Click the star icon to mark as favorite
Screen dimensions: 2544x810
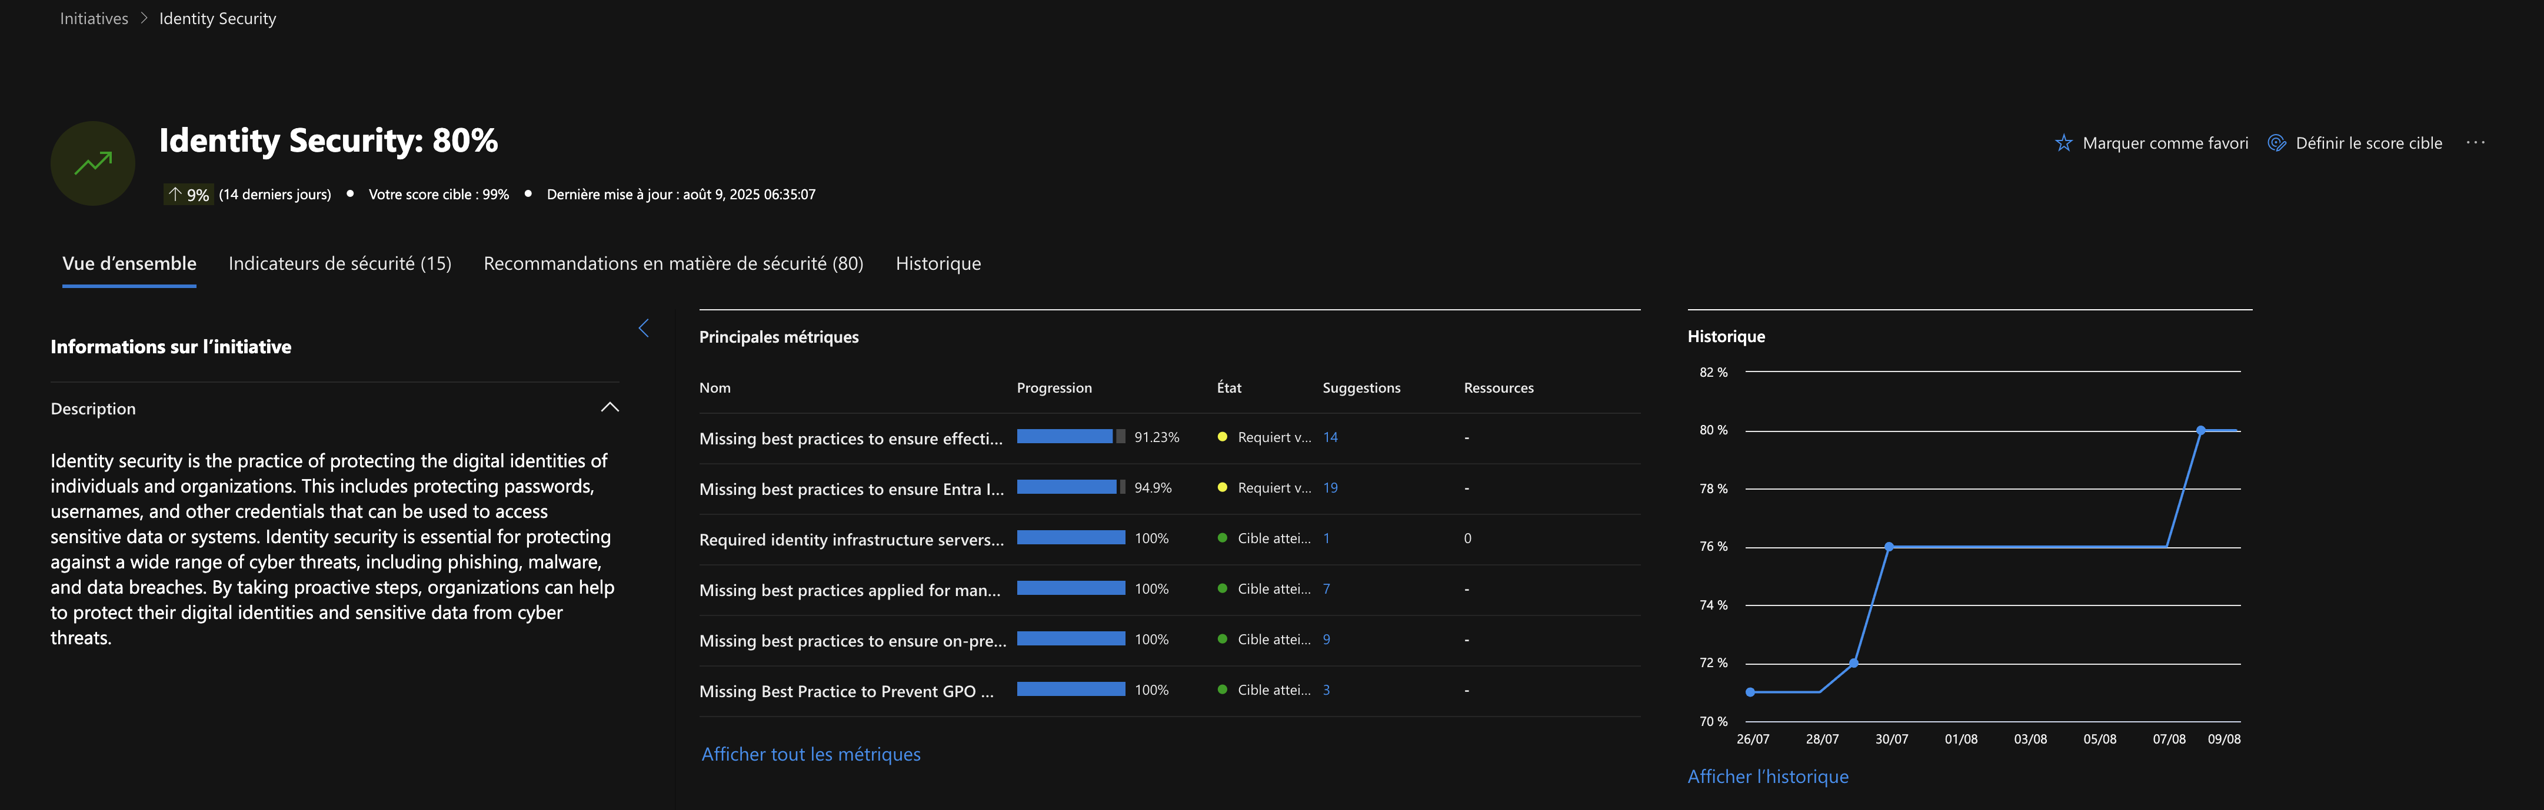click(2063, 143)
